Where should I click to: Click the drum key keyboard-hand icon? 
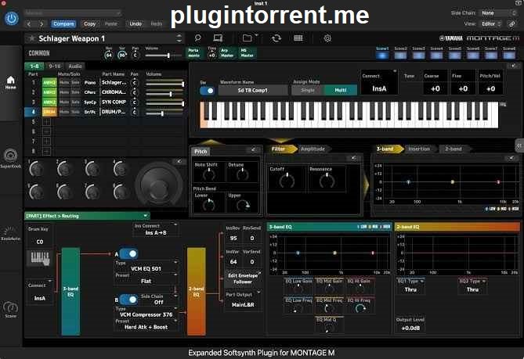pyautogui.click(x=39, y=258)
